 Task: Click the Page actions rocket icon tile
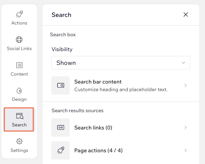pos(61,151)
